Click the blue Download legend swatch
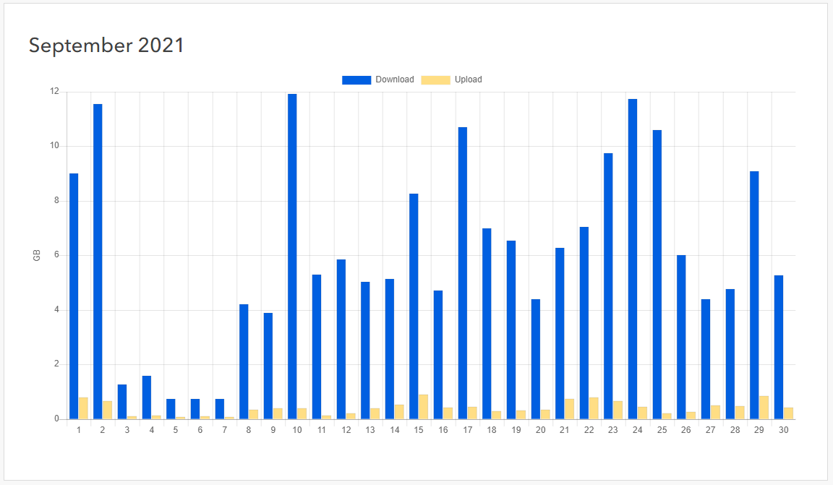 [356, 80]
